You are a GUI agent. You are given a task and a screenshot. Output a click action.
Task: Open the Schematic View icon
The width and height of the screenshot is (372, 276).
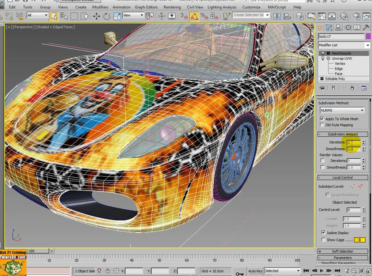[332, 16]
